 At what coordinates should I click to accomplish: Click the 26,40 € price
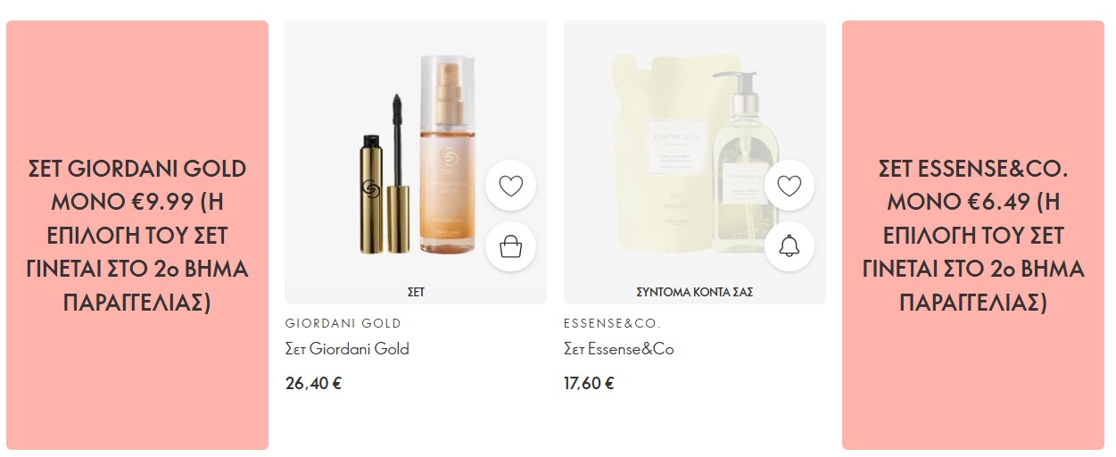click(314, 384)
